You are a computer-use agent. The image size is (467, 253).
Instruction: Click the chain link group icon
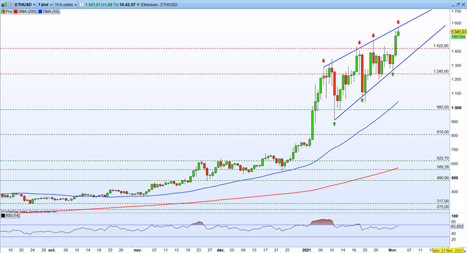[10, 5]
